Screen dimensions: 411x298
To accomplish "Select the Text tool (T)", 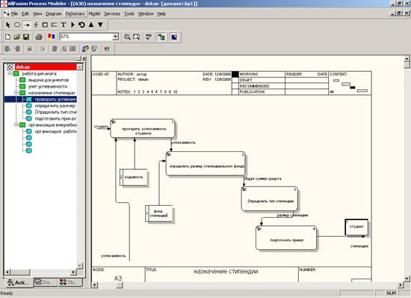I will [64, 25].
